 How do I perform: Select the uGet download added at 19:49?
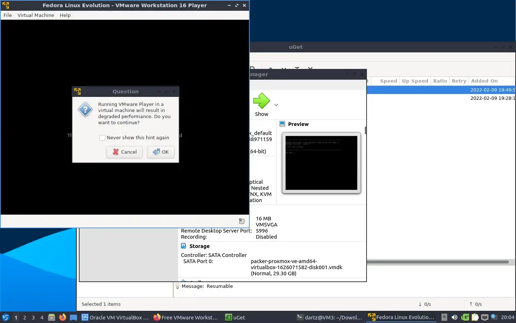click(441, 90)
